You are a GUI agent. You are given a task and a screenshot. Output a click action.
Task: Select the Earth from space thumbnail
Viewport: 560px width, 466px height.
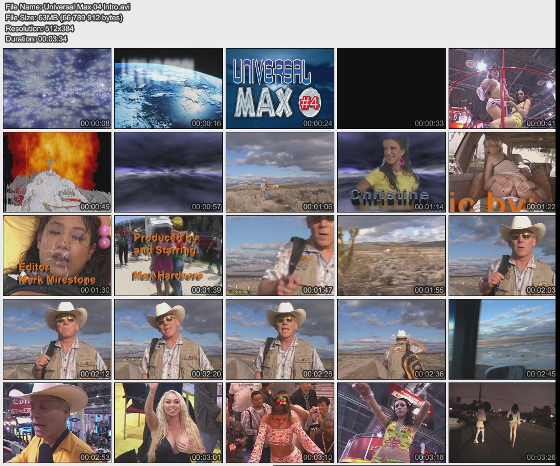pos(168,89)
